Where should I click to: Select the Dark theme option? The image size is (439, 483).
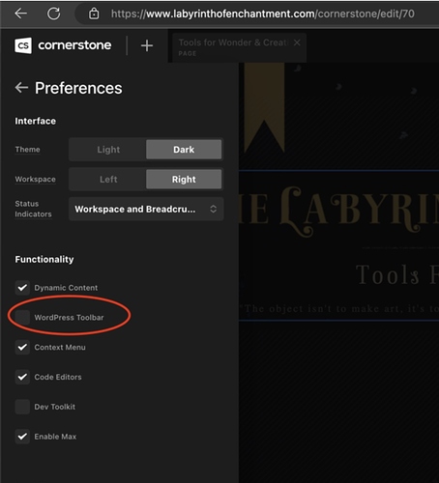click(184, 150)
